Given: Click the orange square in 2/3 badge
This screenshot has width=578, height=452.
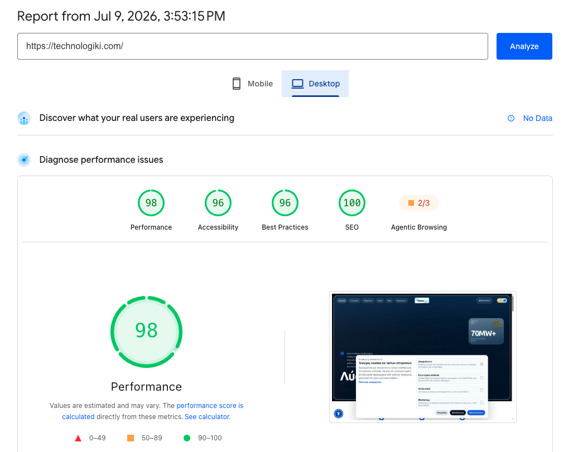Looking at the screenshot, I should click(x=411, y=203).
